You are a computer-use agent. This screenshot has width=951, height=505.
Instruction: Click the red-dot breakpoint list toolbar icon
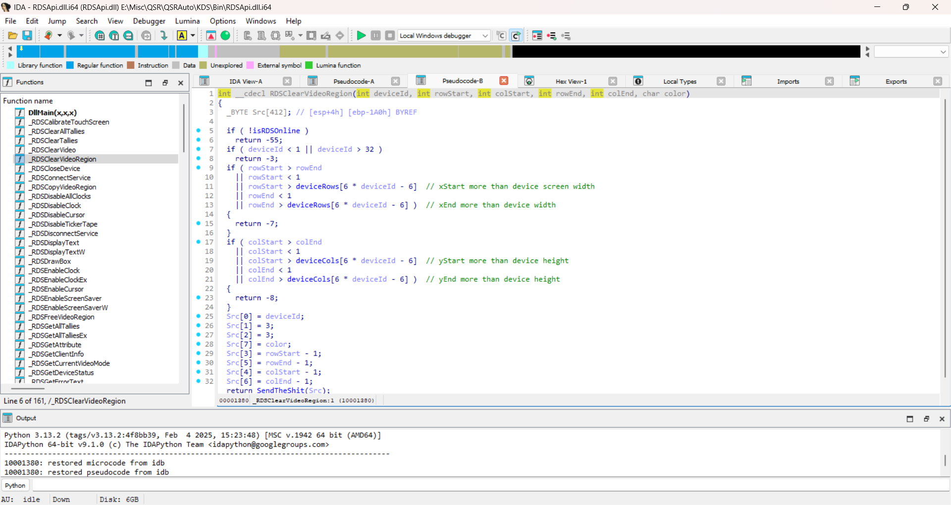(x=537, y=36)
